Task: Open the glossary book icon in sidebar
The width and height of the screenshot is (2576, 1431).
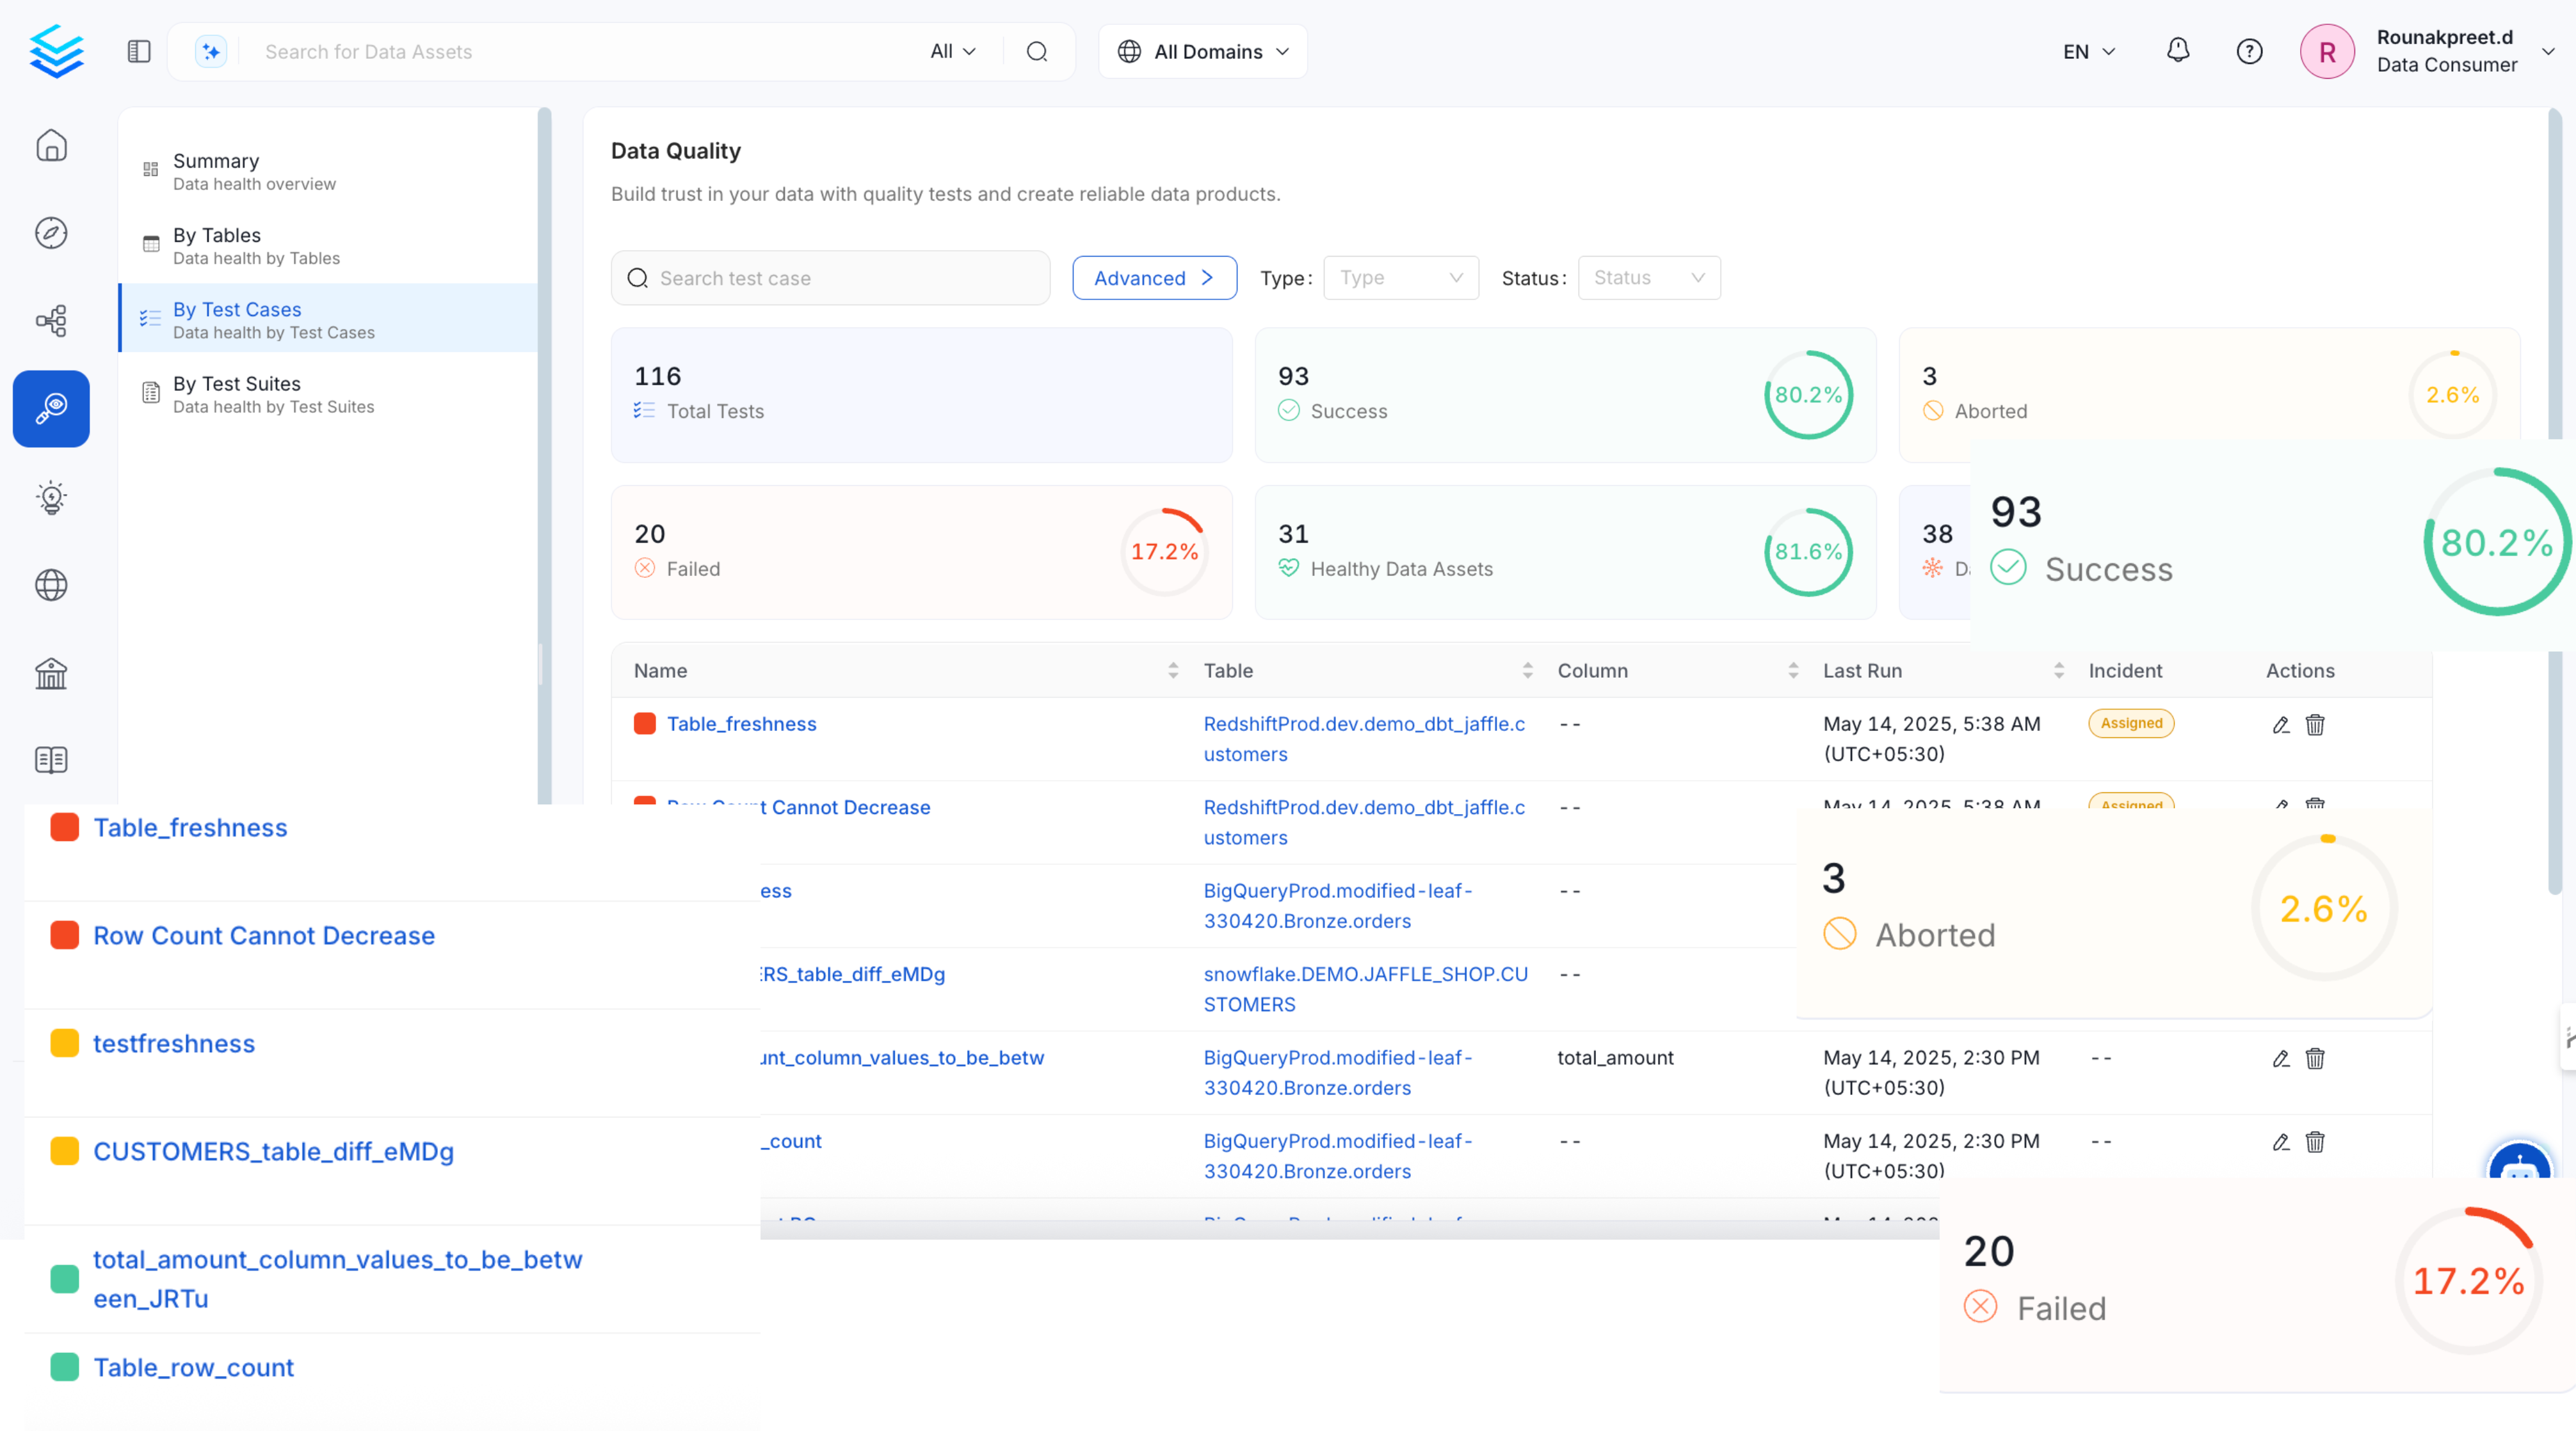Action: coord(51,760)
